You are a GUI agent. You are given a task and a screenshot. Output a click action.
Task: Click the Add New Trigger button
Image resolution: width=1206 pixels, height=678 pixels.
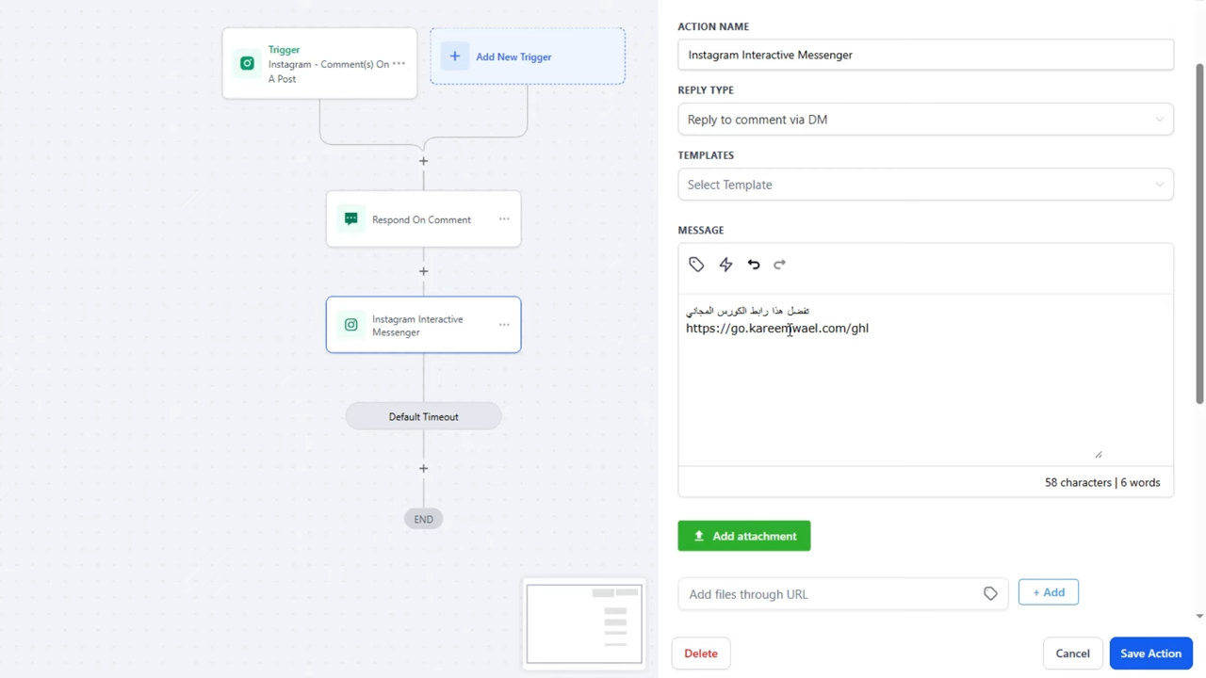pos(528,56)
